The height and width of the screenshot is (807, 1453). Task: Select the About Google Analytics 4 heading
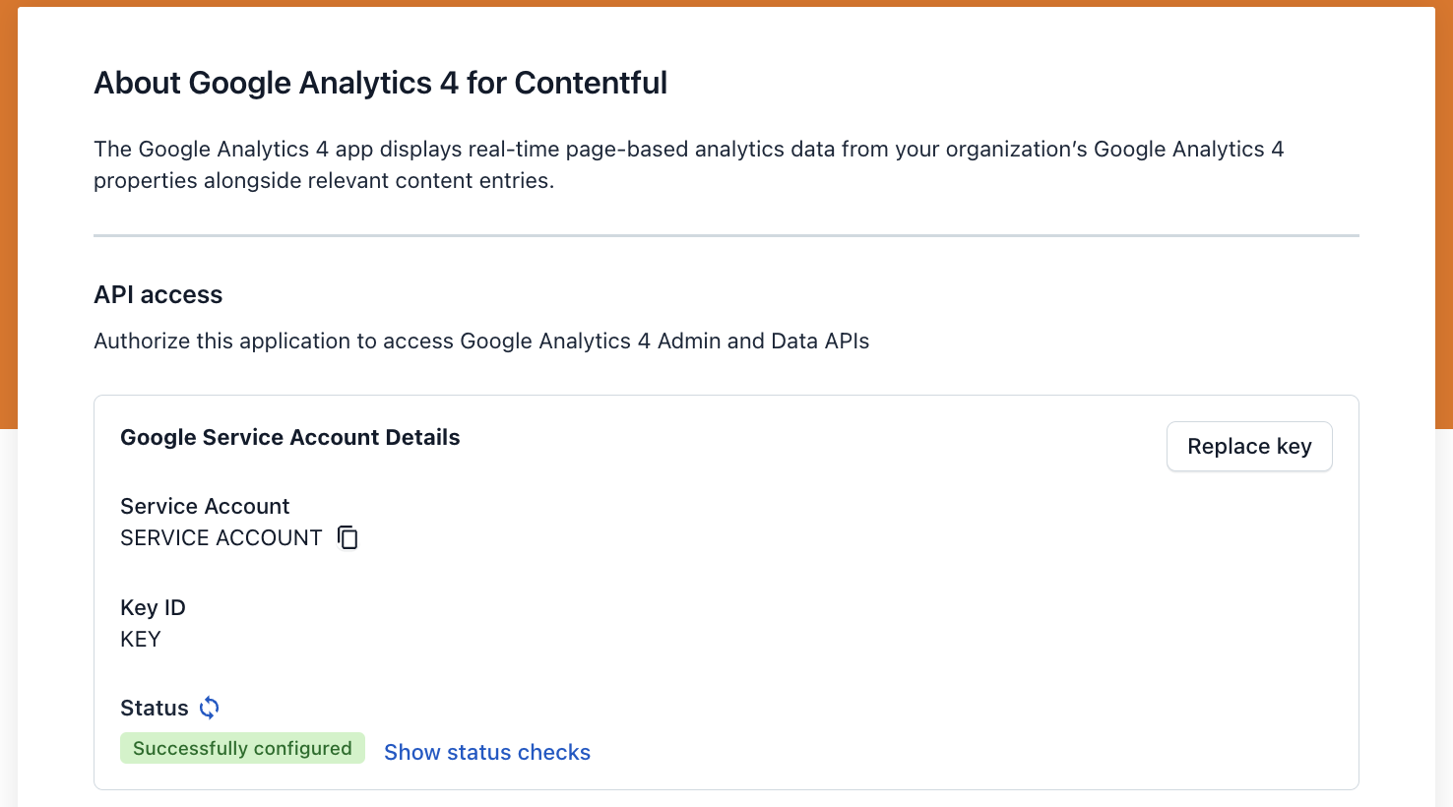[380, 83]
